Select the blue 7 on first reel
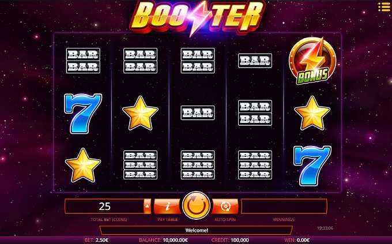This screenshot has width=392, height=244. (83, 114)
